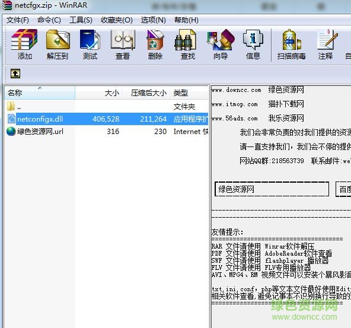351x328 pixels.
Task: Select netconfigx.dll file name
Action: pos(40,119)
